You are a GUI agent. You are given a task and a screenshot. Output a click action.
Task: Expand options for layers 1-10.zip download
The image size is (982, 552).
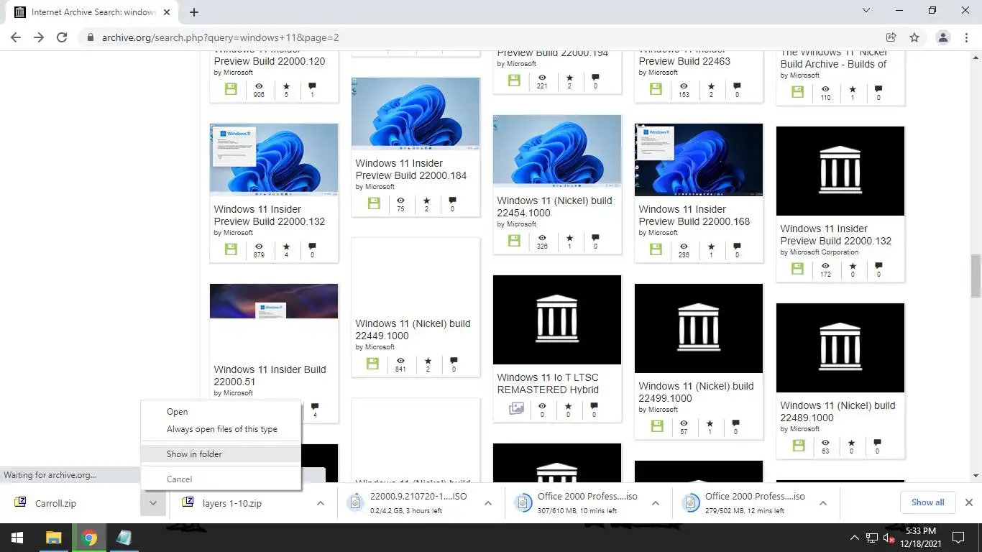(x=321, y=503)
